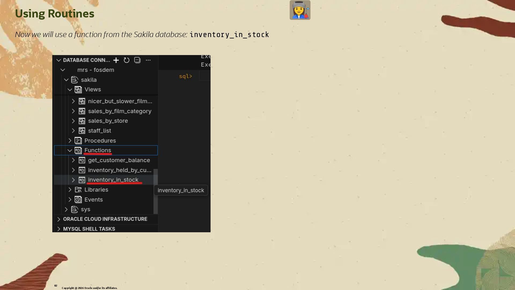This screenshot has height=290, width=515.
Task: Click the presenter avatar thumbnail
Action: [300, 10]
